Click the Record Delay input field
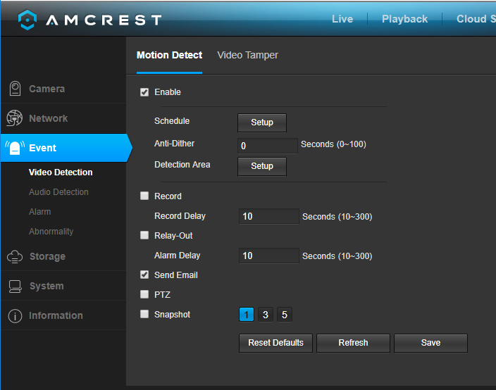496x390 pixels. coord(269,217)
